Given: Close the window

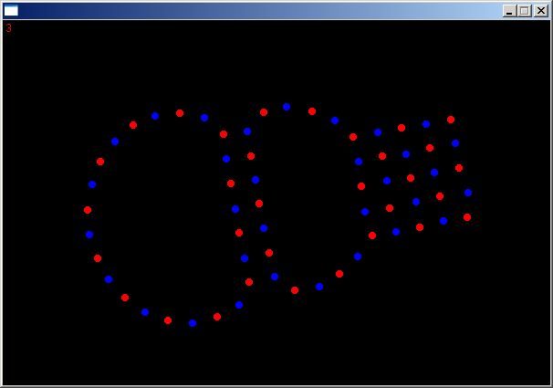Looking at the screenshot, I should (x=540, y=11).
